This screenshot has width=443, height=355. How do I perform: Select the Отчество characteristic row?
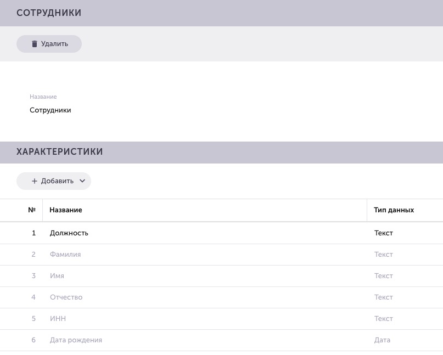[222, 297]
